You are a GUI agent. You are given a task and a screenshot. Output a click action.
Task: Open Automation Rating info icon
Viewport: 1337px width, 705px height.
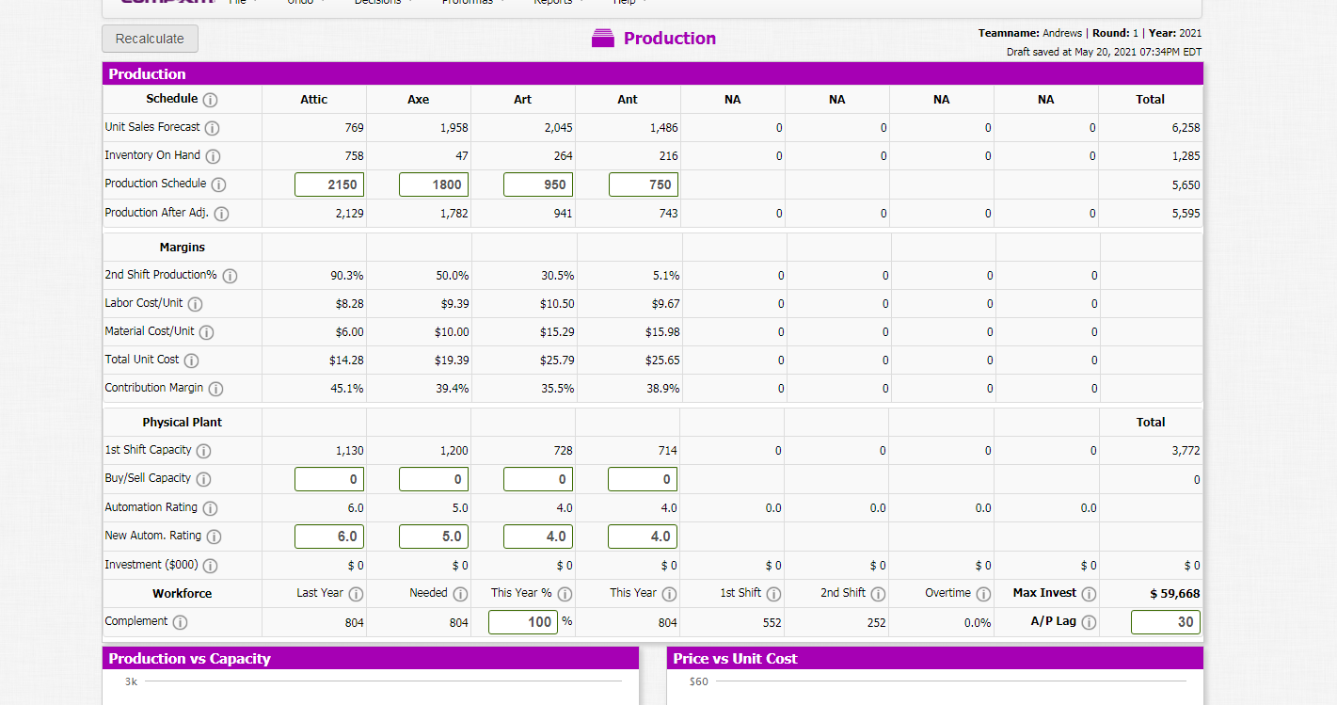pyautogui.click(x=210, y=508)
